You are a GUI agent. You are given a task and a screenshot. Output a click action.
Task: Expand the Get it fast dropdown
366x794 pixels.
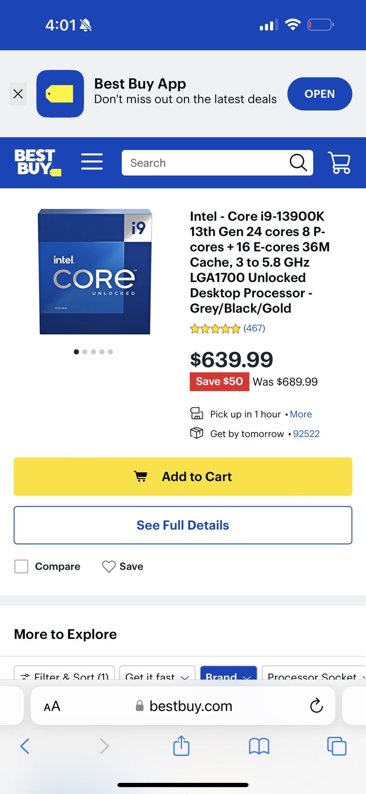click(x=157, y=675)
